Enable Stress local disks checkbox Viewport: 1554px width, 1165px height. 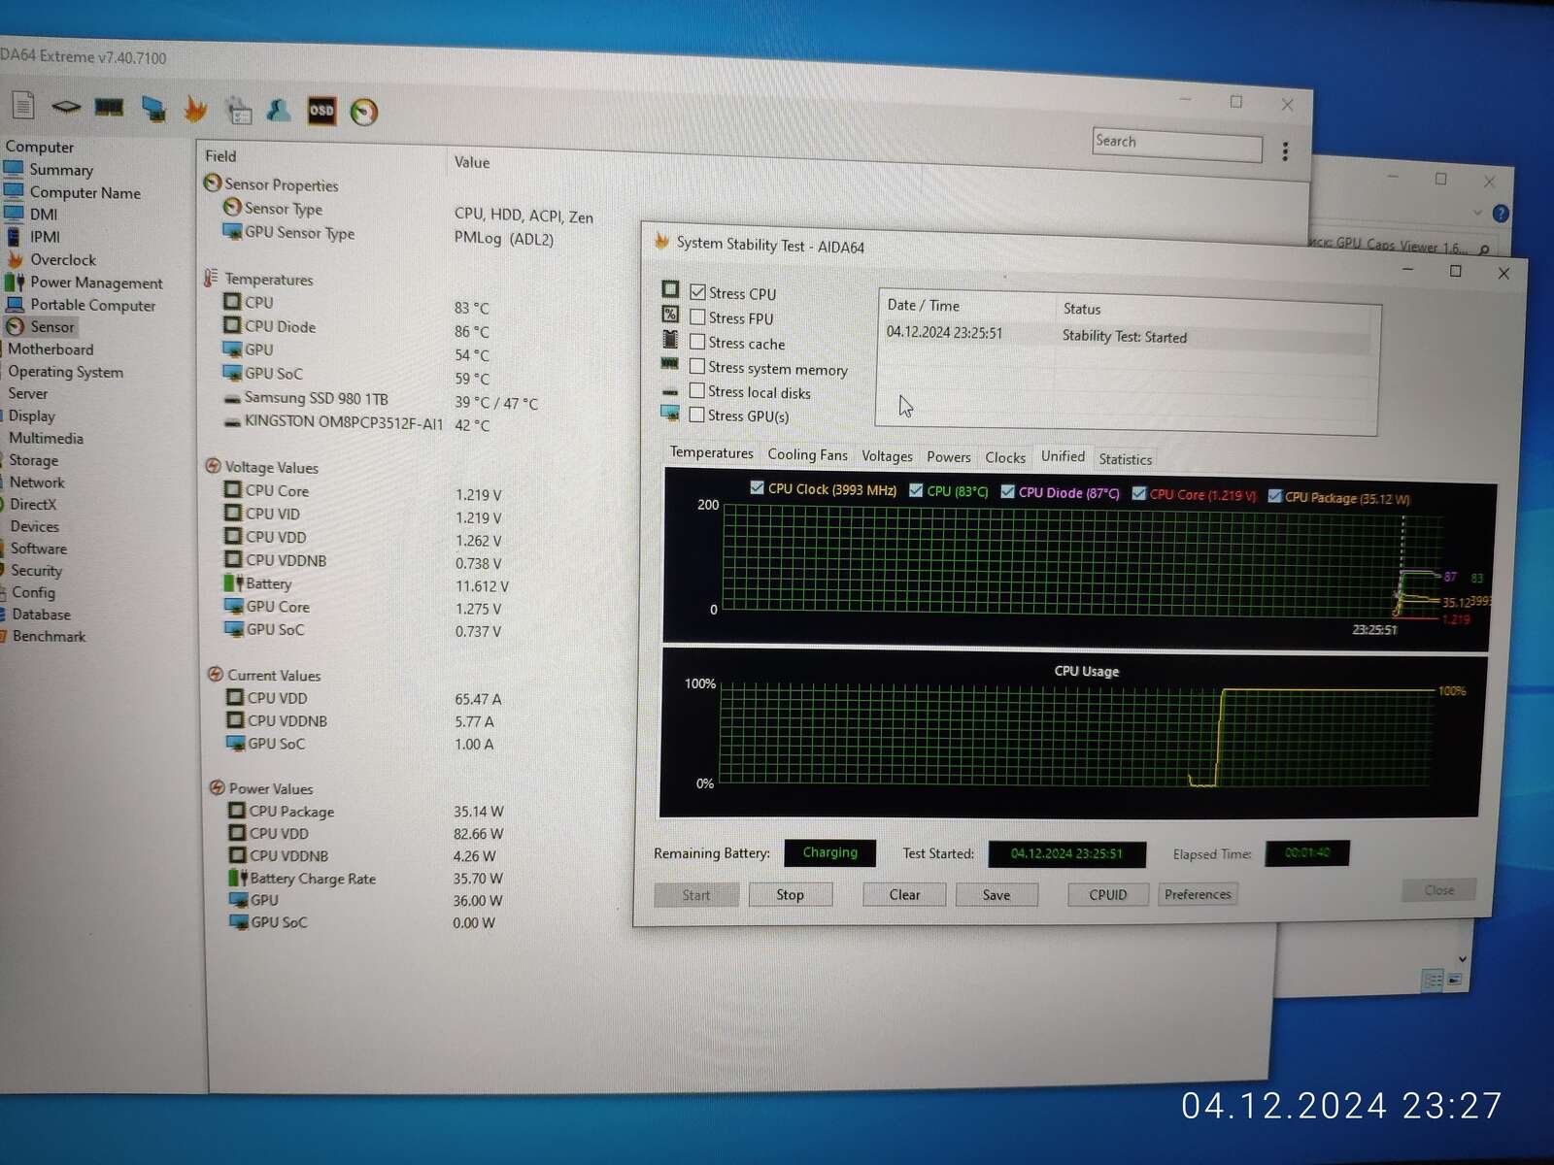point(696,390)
